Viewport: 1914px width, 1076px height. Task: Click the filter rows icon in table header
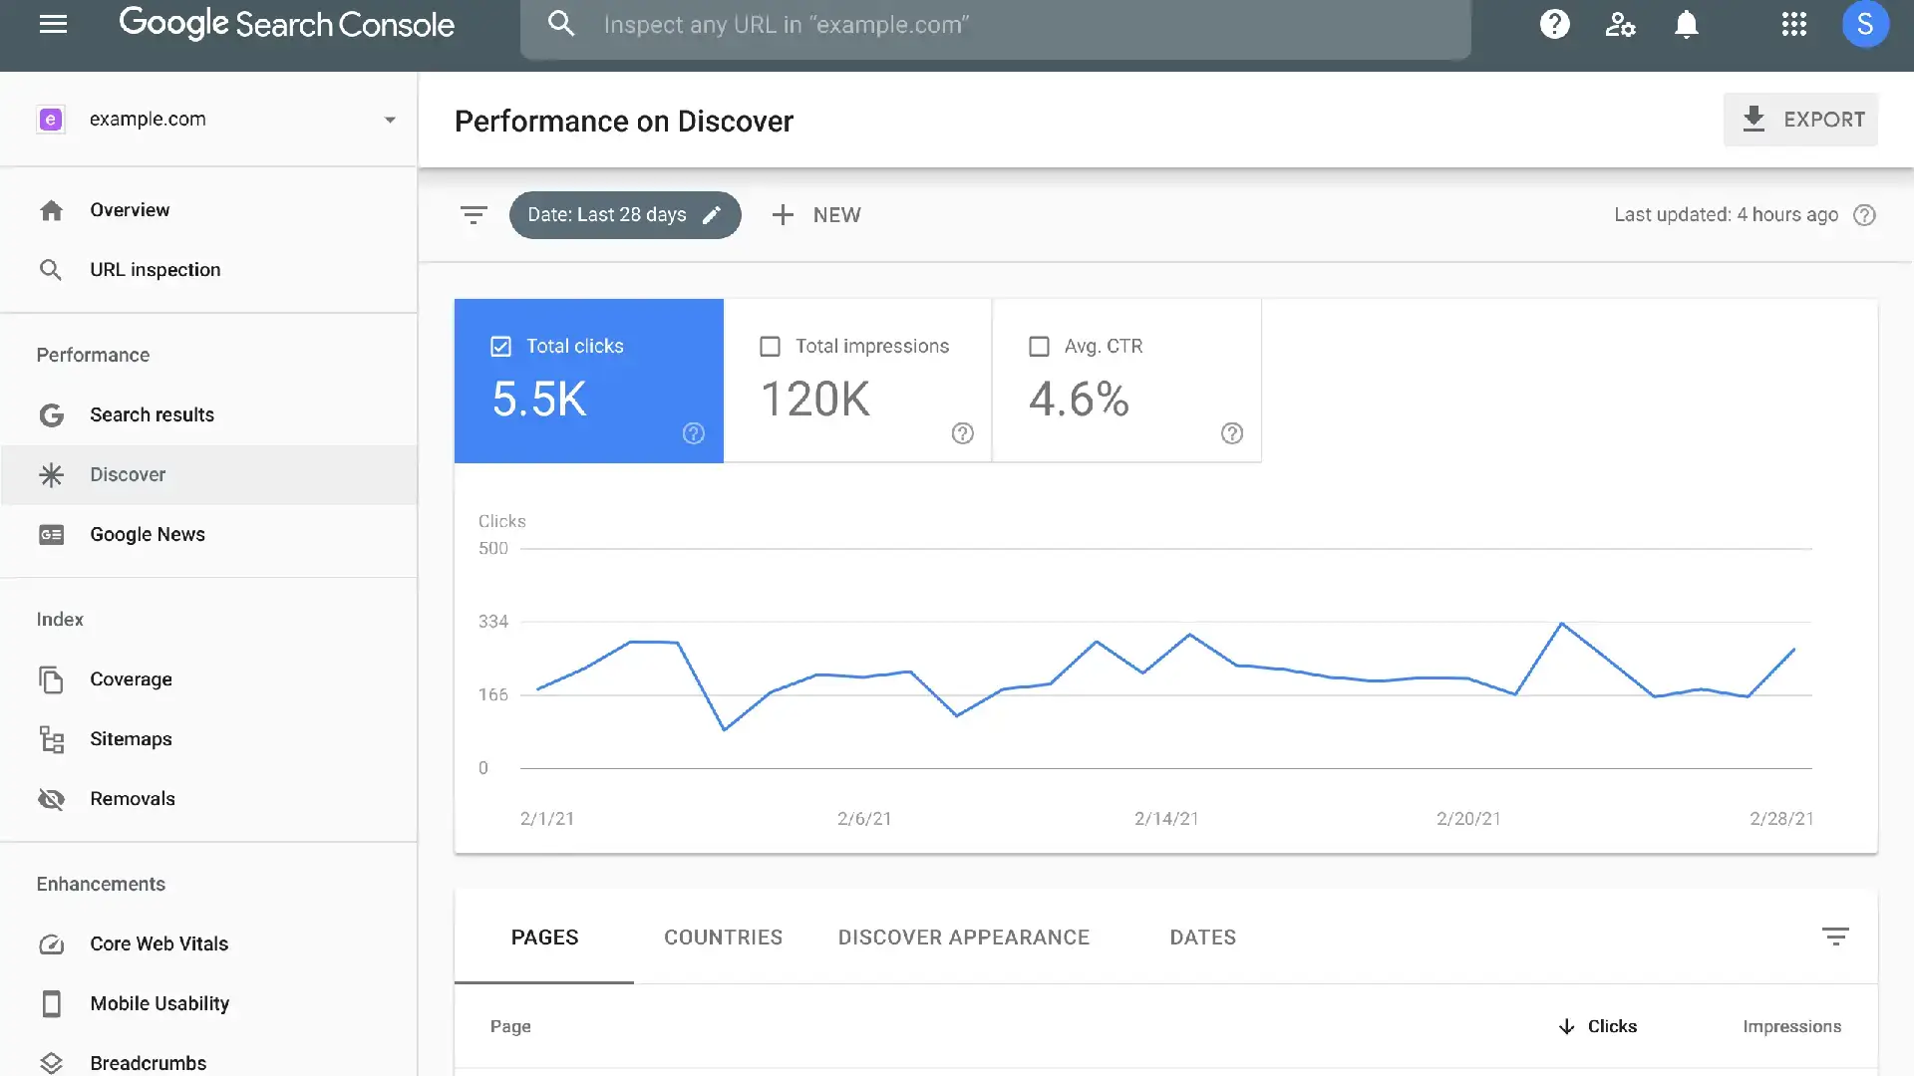pos(1834,937)
